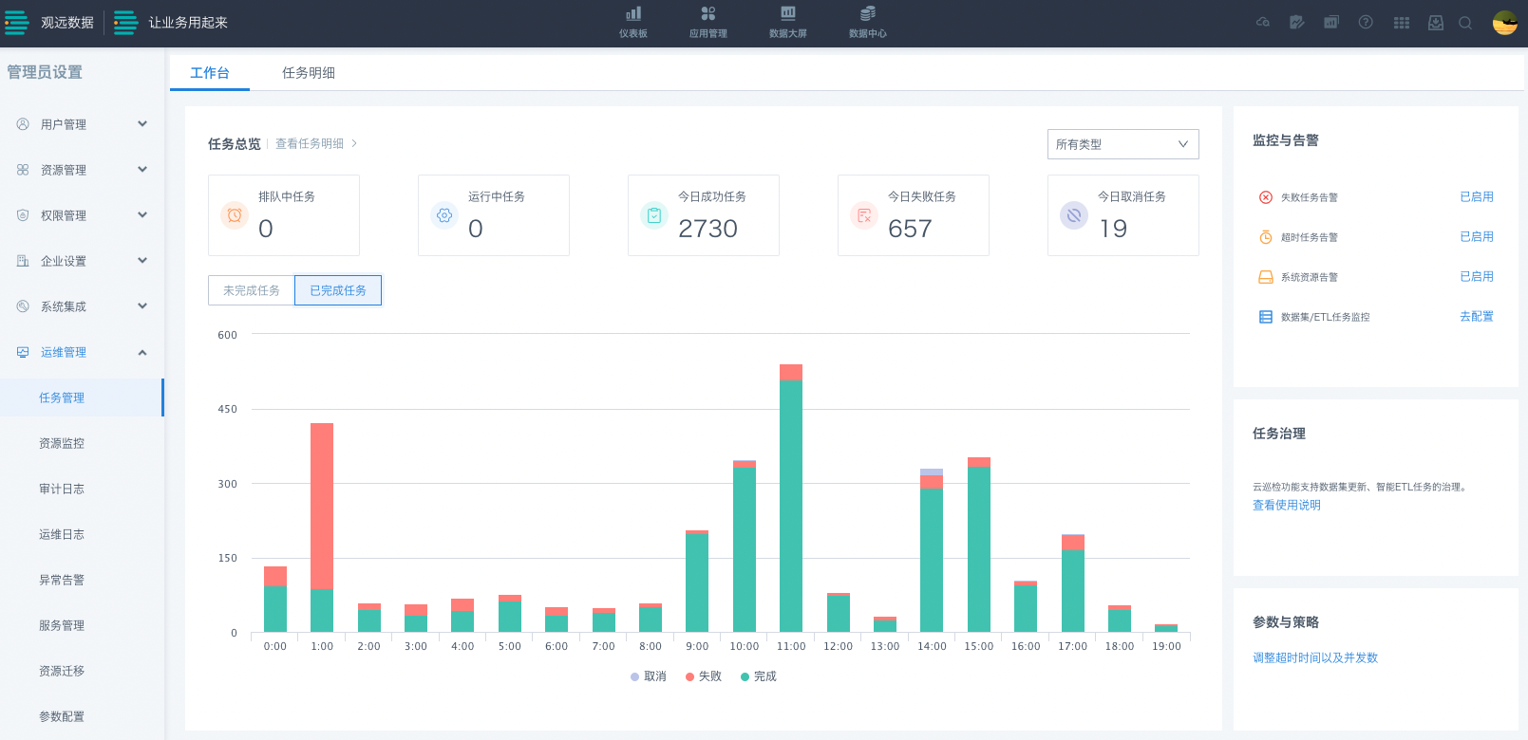The image size is (1528, 740).
Task: Open the 数据大屏 icon in top nav
Action: (x=788, y=13)
